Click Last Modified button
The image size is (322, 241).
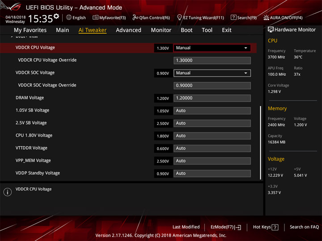tap(186, 227)
